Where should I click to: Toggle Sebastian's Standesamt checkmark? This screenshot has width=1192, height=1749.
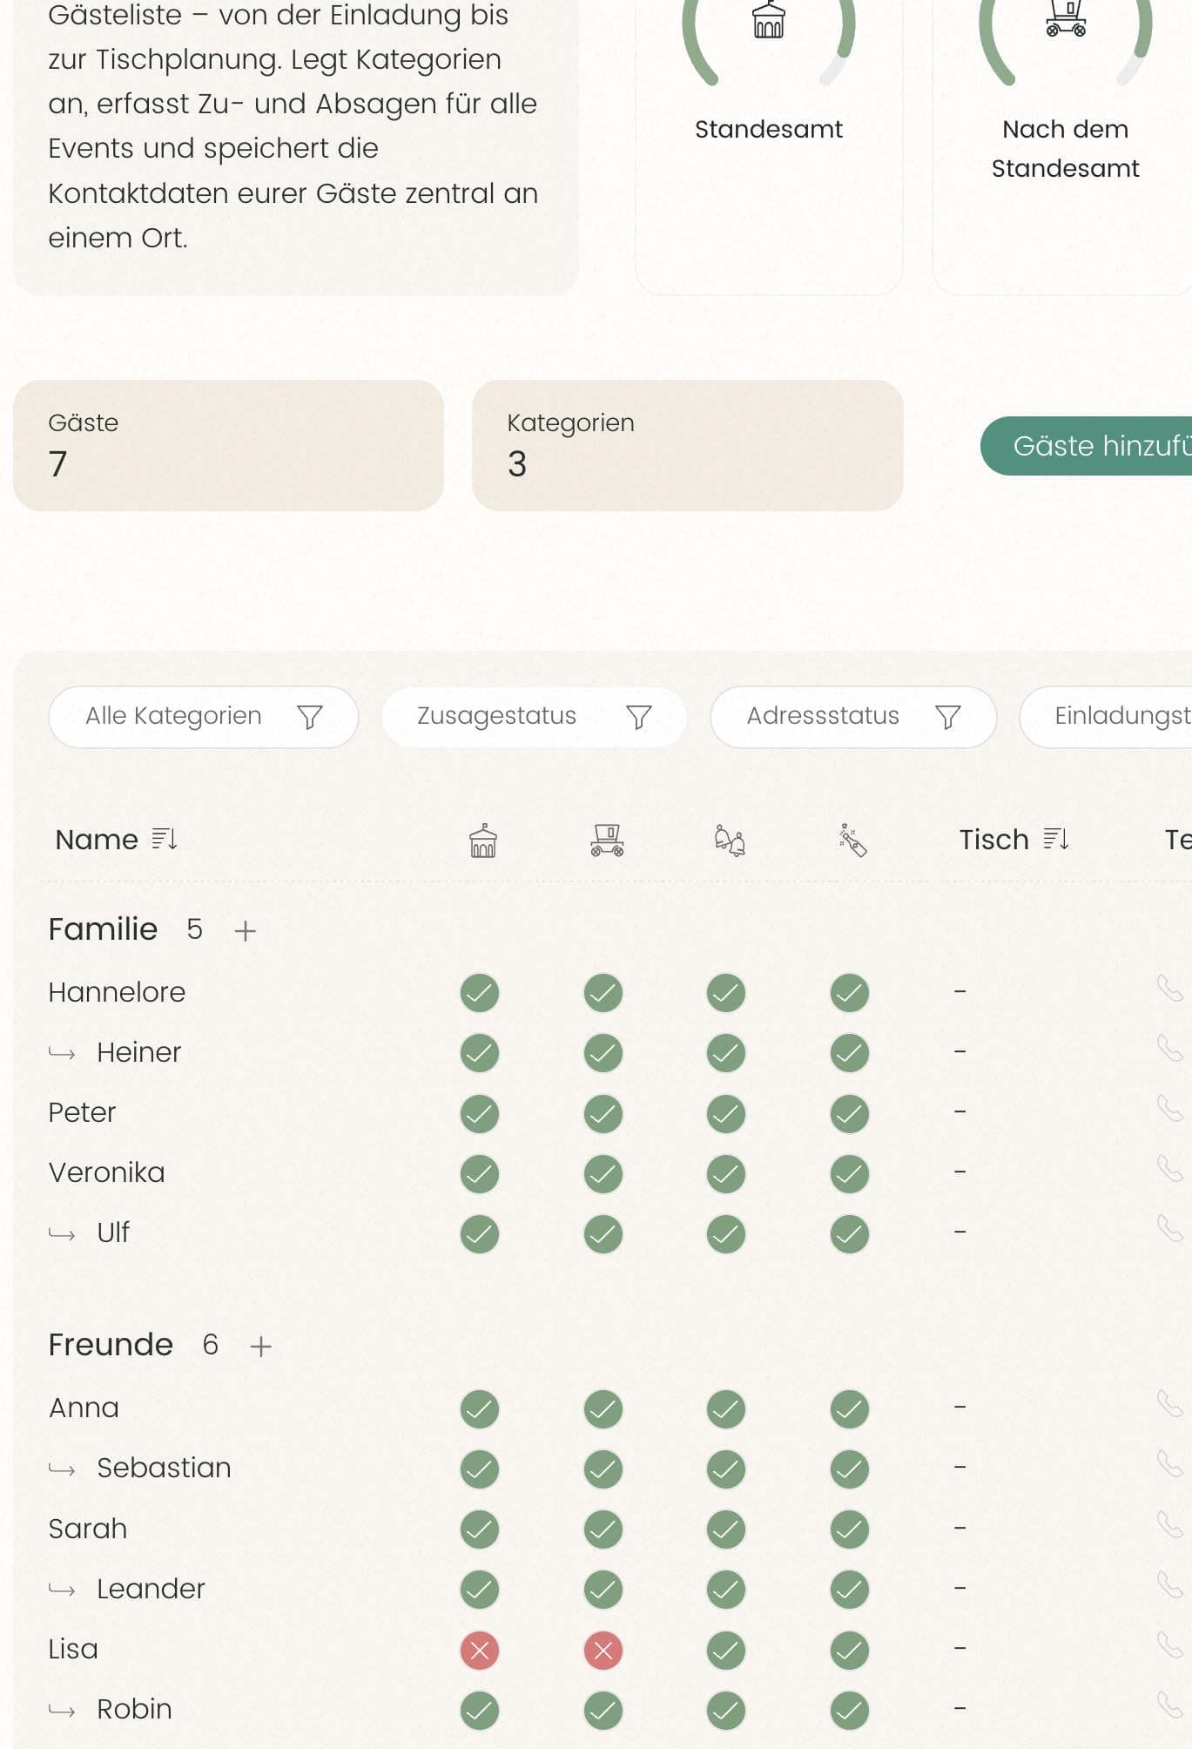coord(480,1469)
